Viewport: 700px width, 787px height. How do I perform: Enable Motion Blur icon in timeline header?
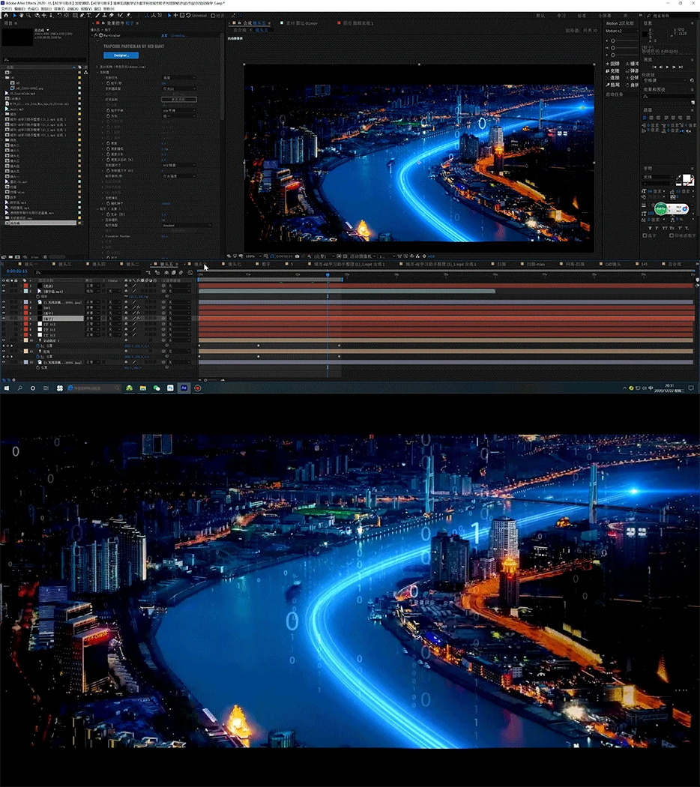point(181,273)
